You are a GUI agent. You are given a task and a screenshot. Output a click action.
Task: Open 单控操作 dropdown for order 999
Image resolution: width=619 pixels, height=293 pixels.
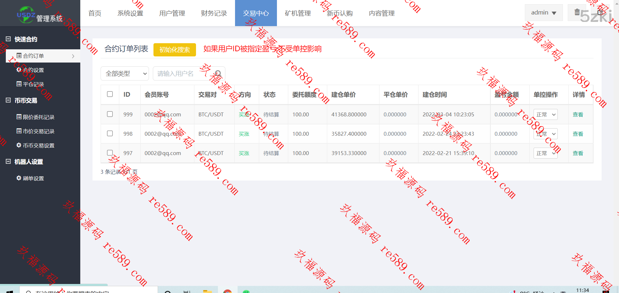tap(545, 114)
